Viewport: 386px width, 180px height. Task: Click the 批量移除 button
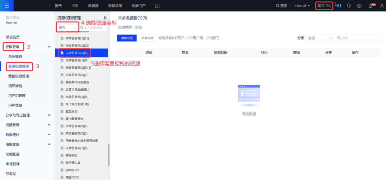(x=147, y=38)
